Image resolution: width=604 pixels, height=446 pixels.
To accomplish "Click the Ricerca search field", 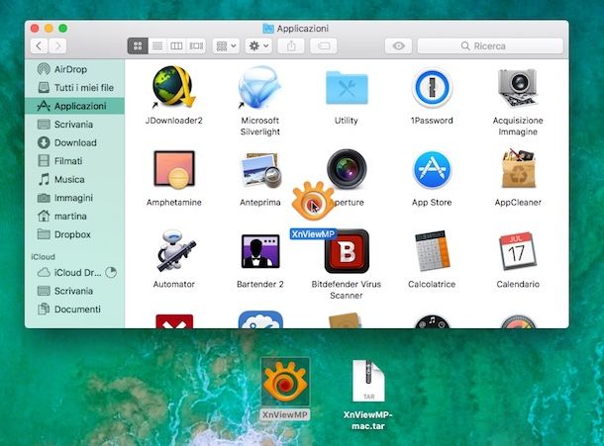I will (x=490, y=46).
